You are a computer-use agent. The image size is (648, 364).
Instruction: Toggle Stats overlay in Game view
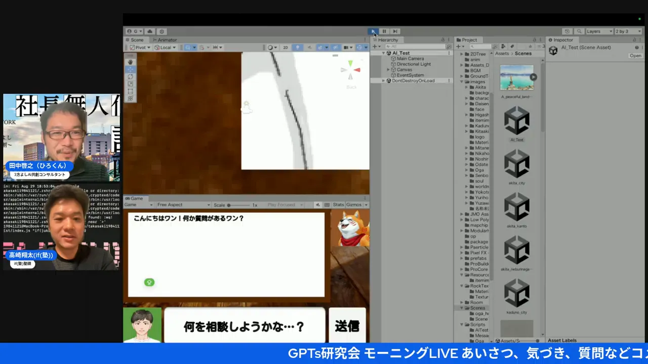coord(338,205)
